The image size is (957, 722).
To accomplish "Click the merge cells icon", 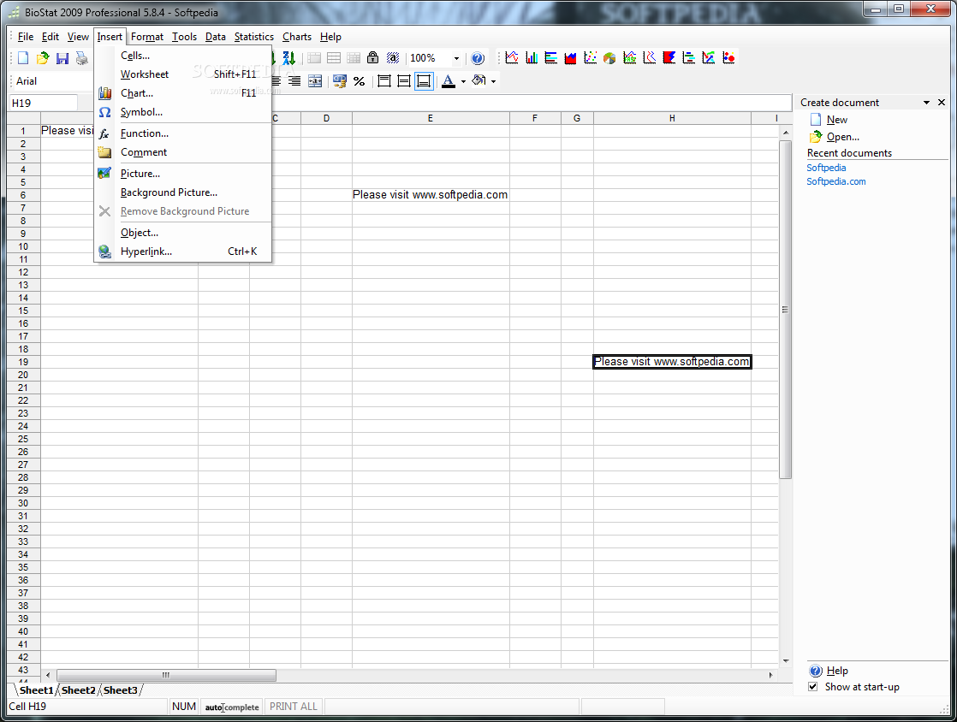I will (x=315, y=81).
